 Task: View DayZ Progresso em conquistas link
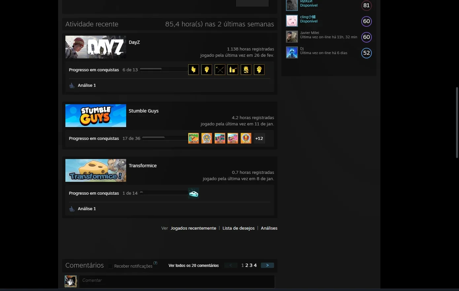(x=94, y=70)
